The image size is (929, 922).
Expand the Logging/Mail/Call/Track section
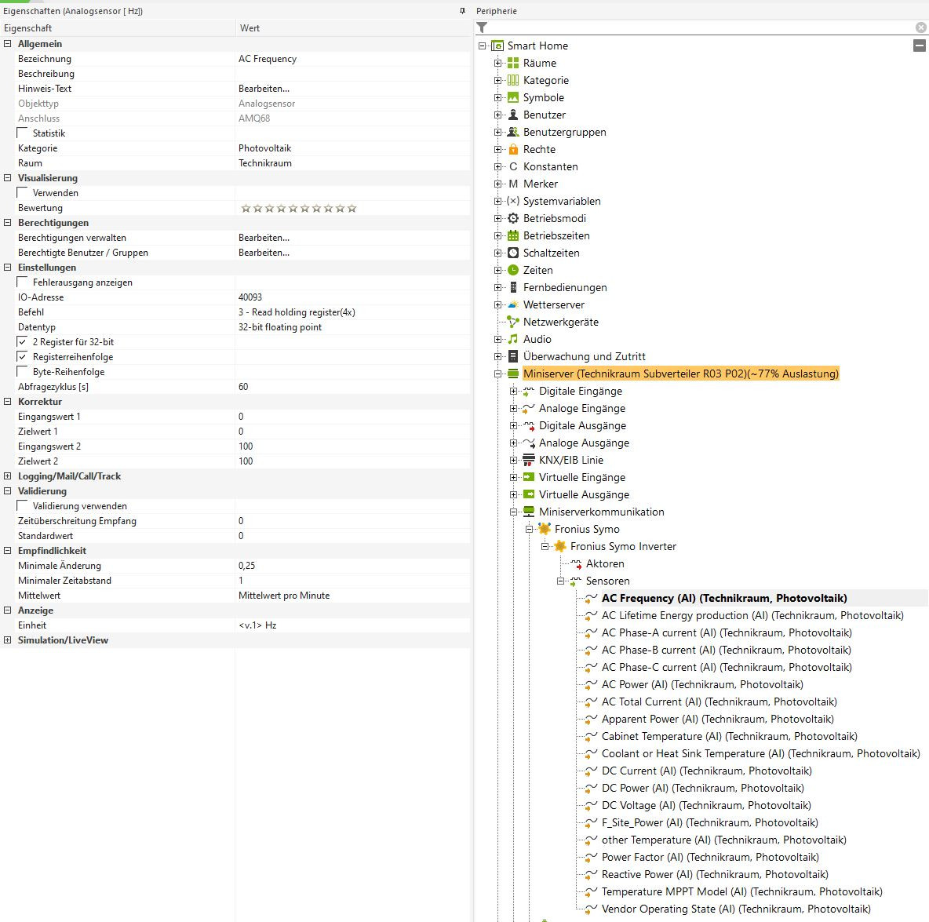tap(8, 476)
